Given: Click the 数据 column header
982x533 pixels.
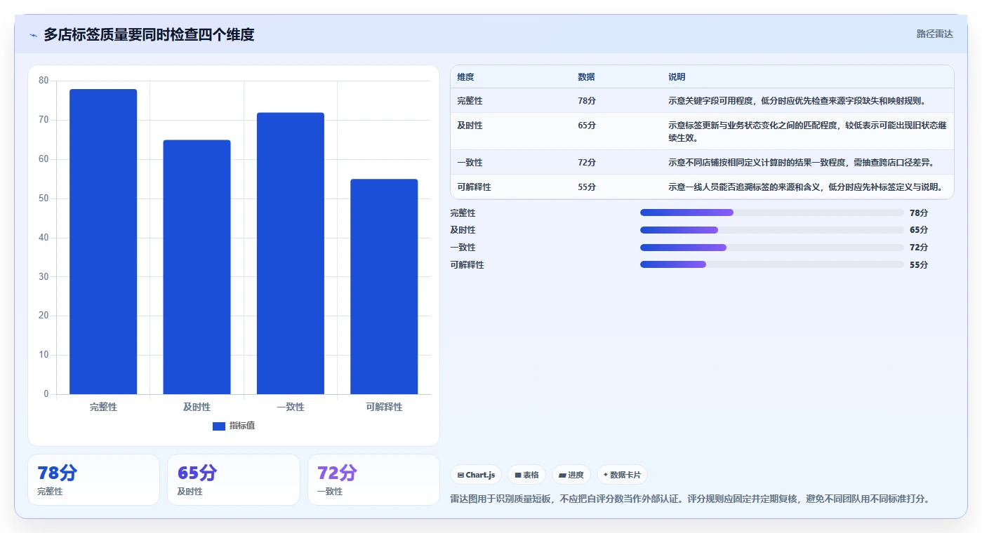Looking at the screenshot, I should [586, 77].
